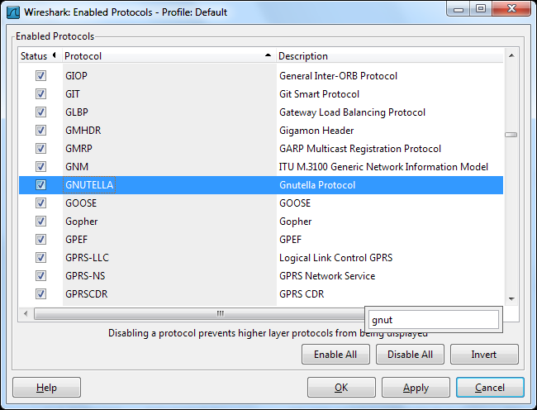Screen dimensions: 537x410
Task: Click Gnutella Protocol description cell
Action: click(x=317, y=185)
